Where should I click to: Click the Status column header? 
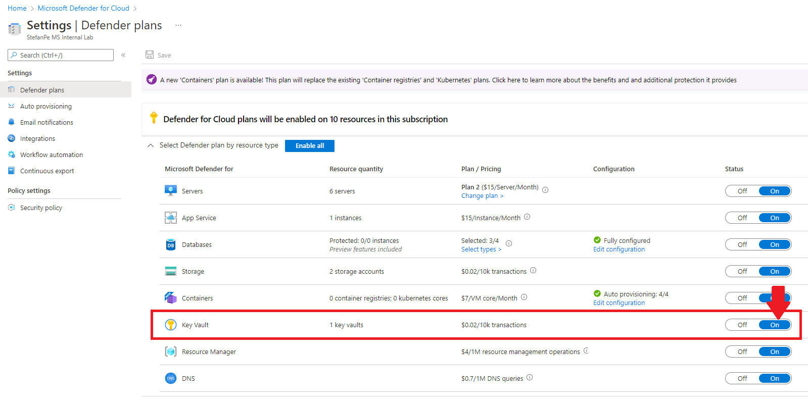click(x=734, y=169)
